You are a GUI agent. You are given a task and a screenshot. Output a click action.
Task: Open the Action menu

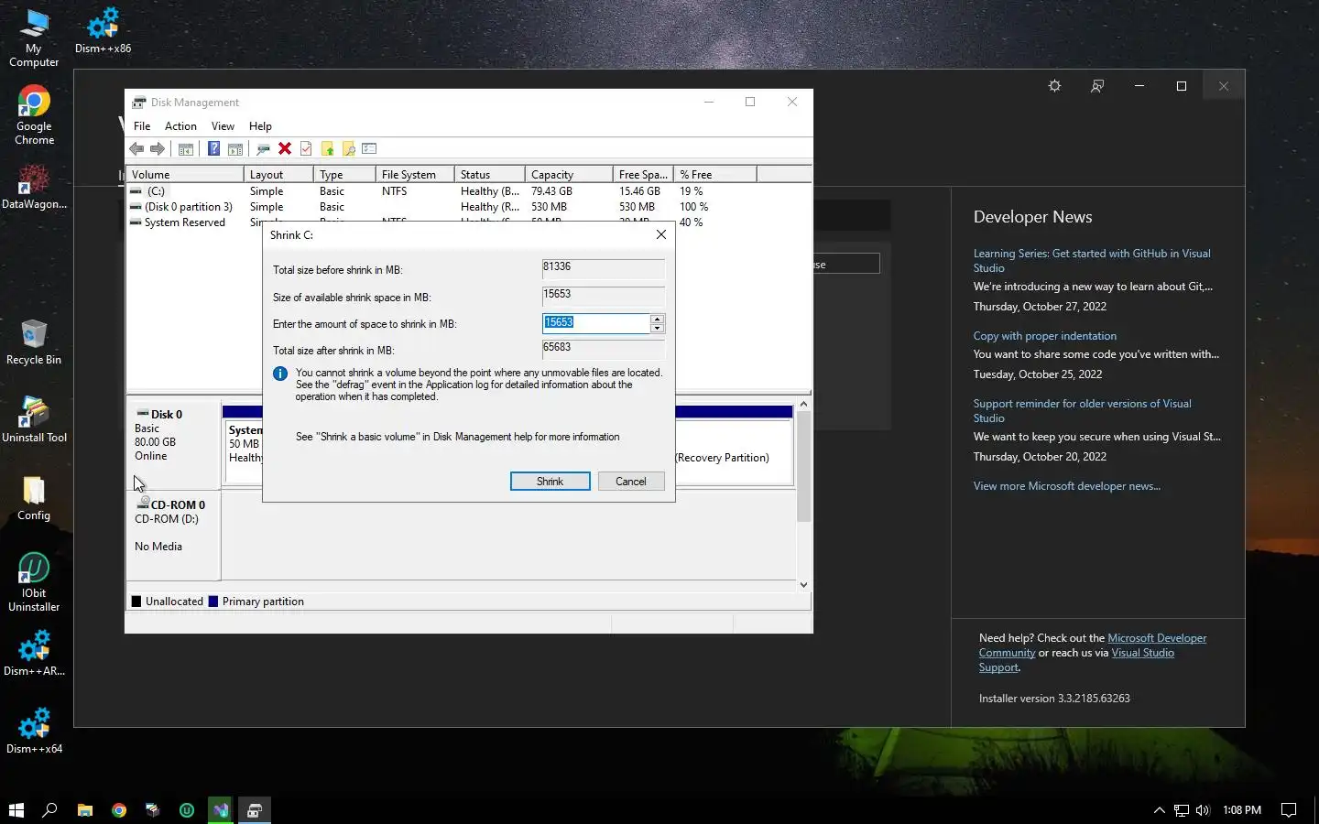(x=180, y=126)
